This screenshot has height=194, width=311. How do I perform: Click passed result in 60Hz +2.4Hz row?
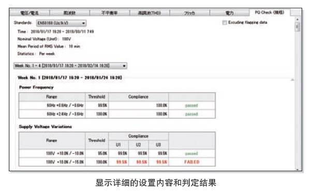pyautogui.click(x=191, y=114)
